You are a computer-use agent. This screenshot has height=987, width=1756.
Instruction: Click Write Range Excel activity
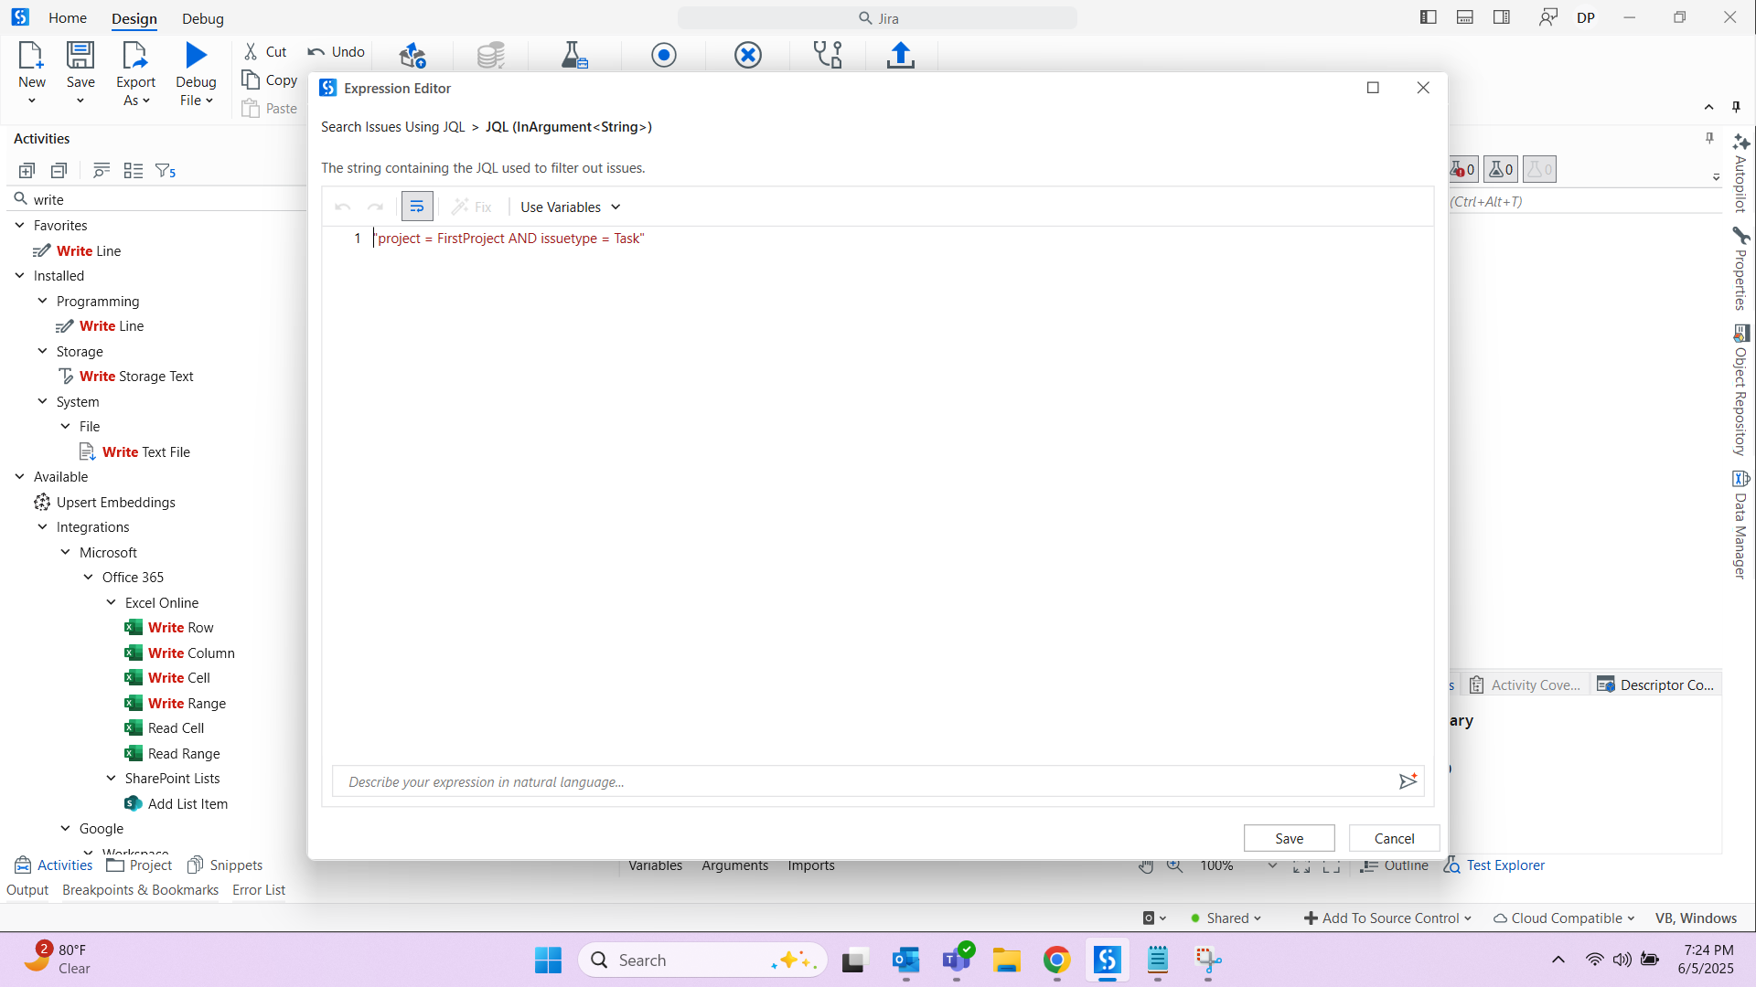[x=187, y=703]
